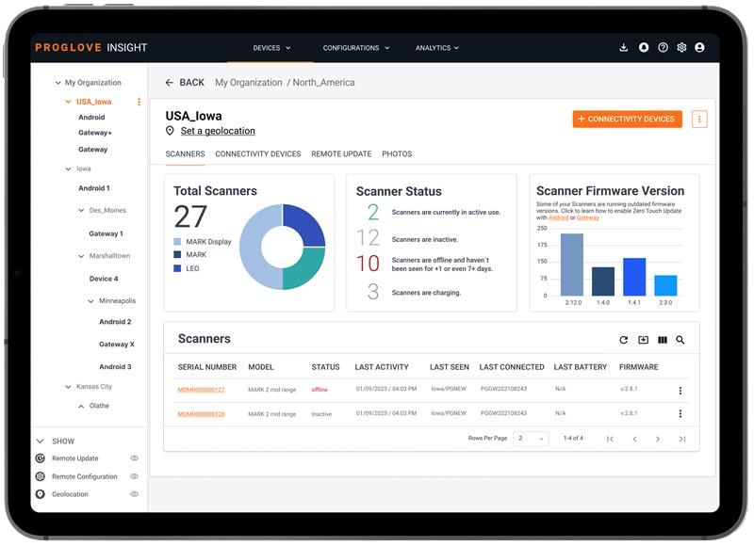Collapse the USA_Iowa tree node
Image resolution: width=754 pixels, height=546 pixels.
click(x=68, y=102)
